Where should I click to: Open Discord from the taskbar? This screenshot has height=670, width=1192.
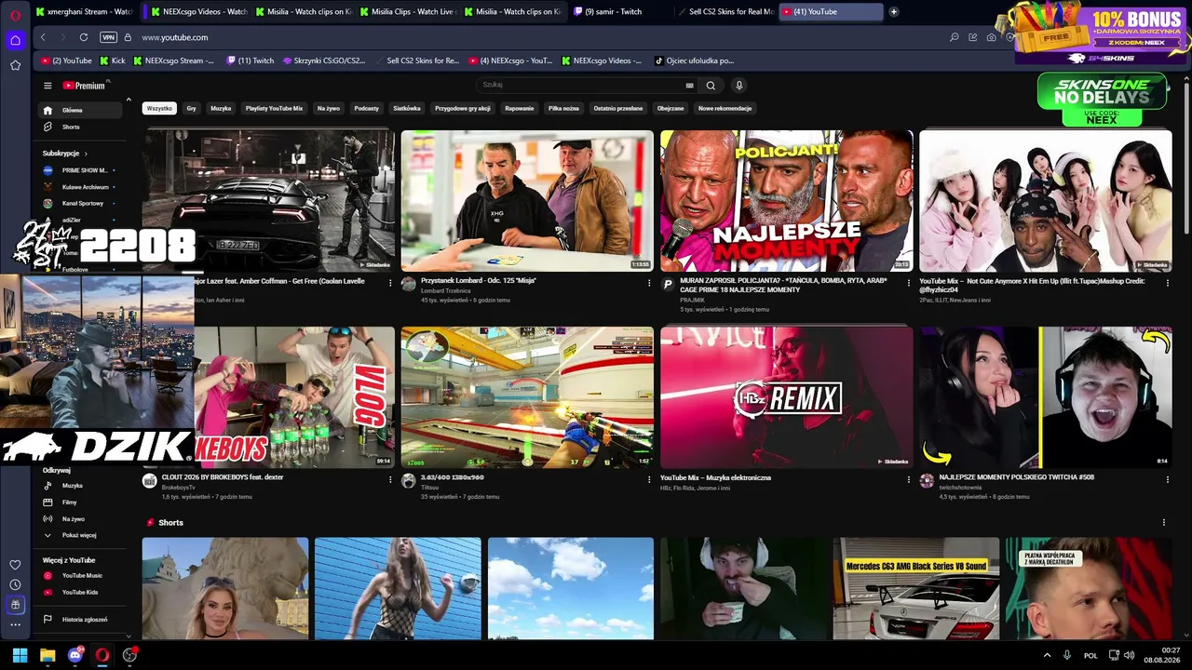[75, 655]
